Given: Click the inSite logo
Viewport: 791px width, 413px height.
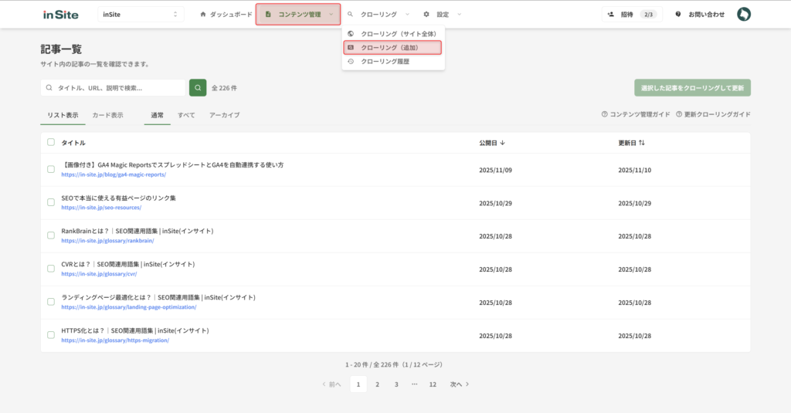Looking at the screenshot, I should pyautogui.click(x=60, y=14).
